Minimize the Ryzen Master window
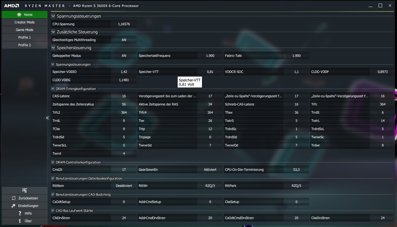This screenshot has height=227, width=397. pos(371,6)
